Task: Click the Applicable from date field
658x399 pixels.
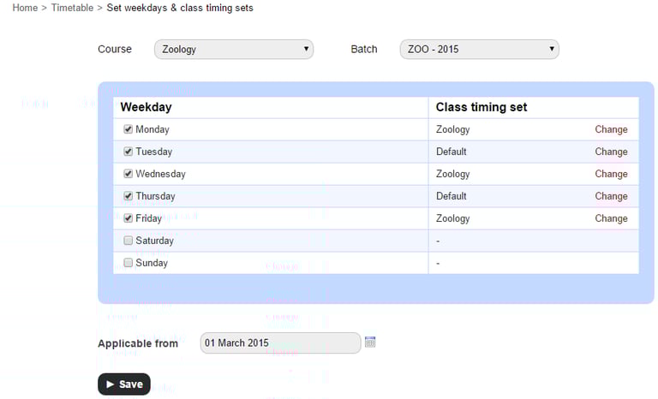Action: click(280, 343)
